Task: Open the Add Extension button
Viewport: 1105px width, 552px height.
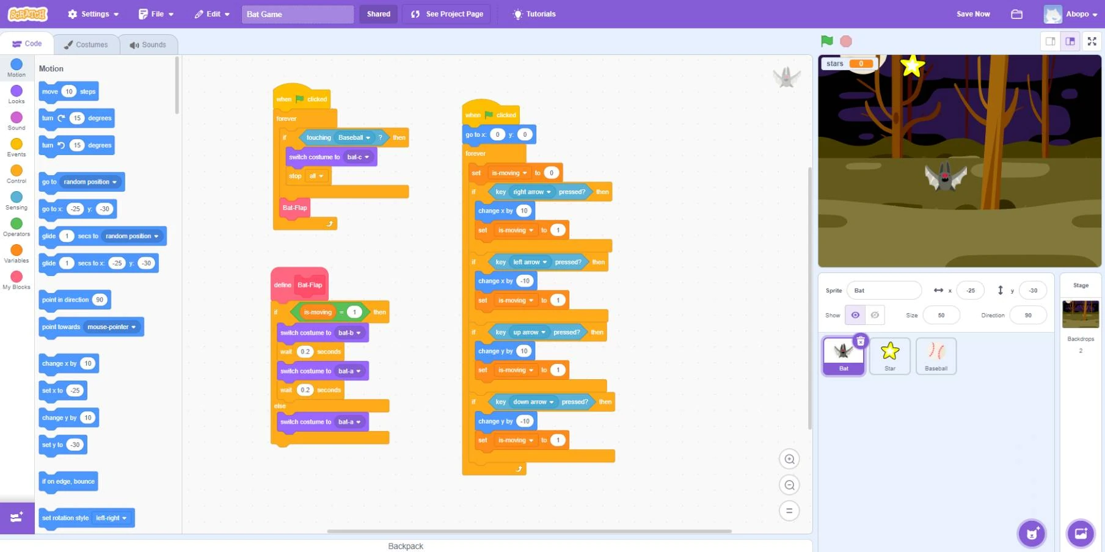Action: 17,517
